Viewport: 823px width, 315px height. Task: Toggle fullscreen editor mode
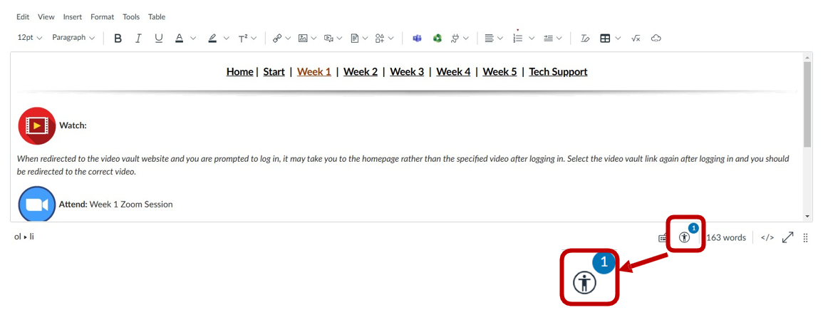[787, 237]
